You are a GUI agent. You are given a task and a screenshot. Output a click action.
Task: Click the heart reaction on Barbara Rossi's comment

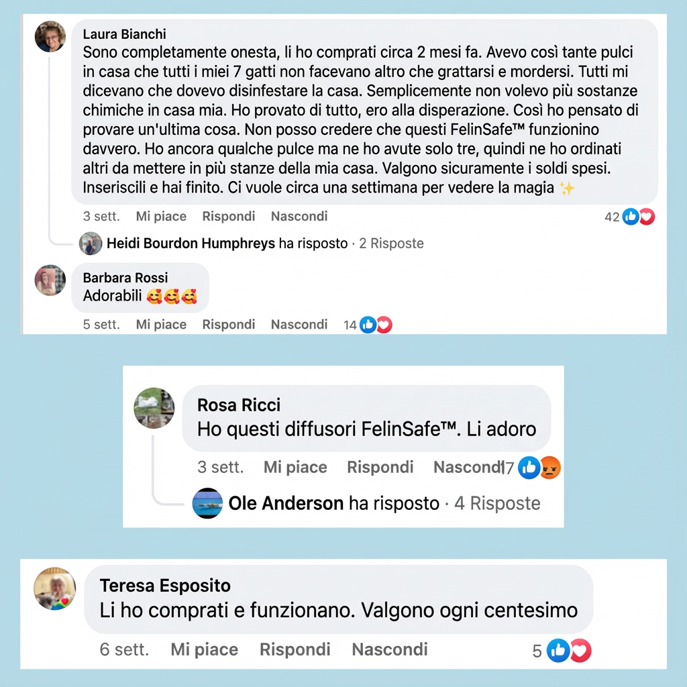[384, 325]
